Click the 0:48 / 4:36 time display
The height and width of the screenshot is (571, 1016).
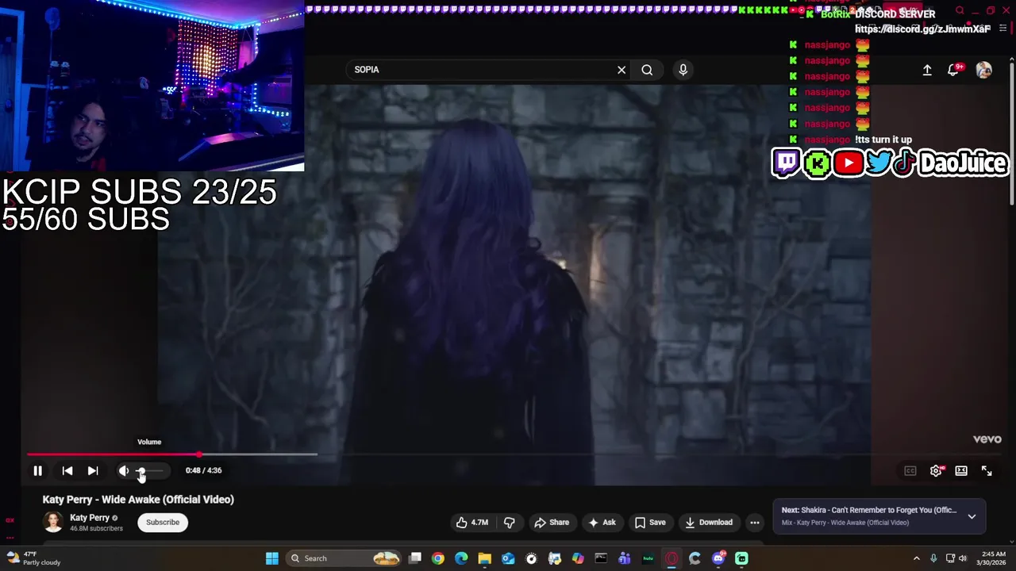pyautogui.click(x=203, y=470)
